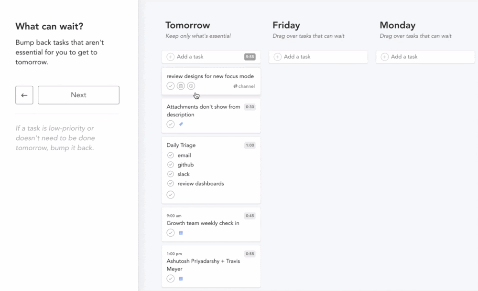478x291 pixels.
Task: Click the calendar icon on Ashutosh Priyadarshy task
Action: 181,279
